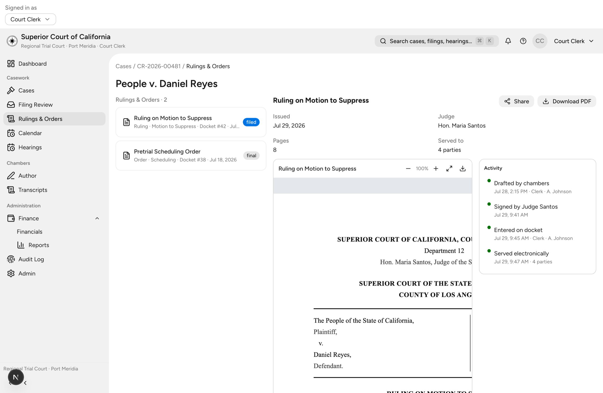Open the Author page

(54, 176)
